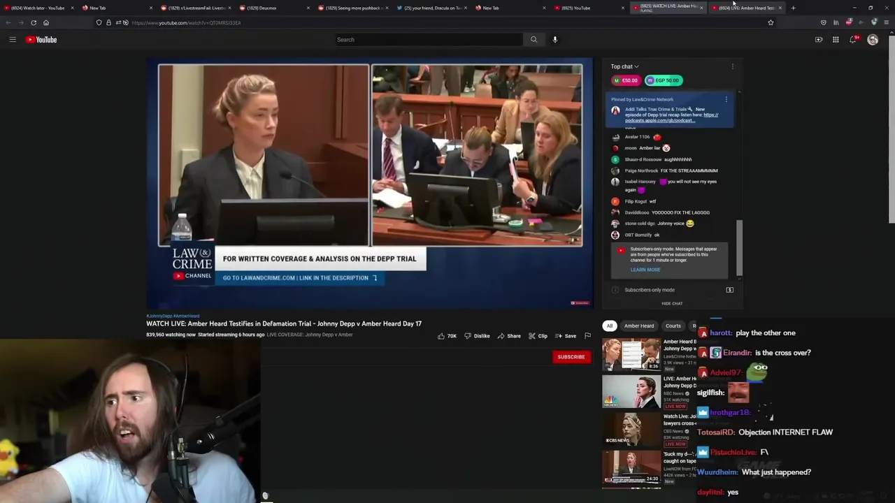Open a new browser tab with plus

(x=793, y=8)
